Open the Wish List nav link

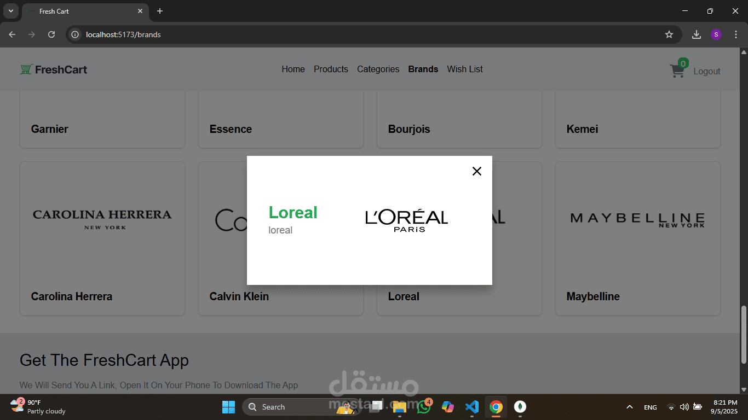pyautogui.click(x=465, y=69)
